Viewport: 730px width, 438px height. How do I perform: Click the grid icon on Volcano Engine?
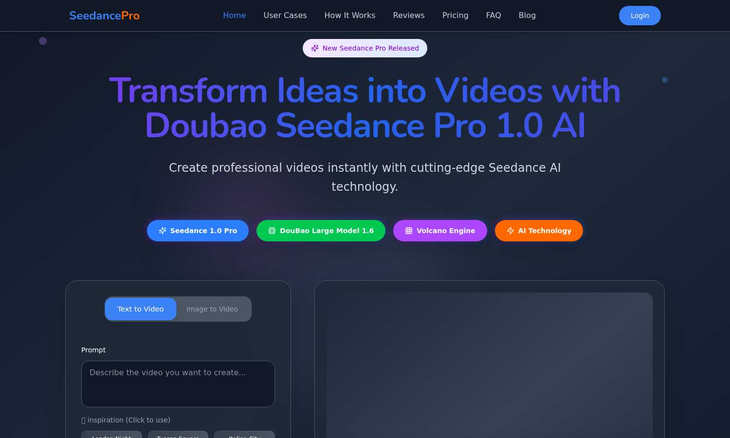[x=409, y=231]
